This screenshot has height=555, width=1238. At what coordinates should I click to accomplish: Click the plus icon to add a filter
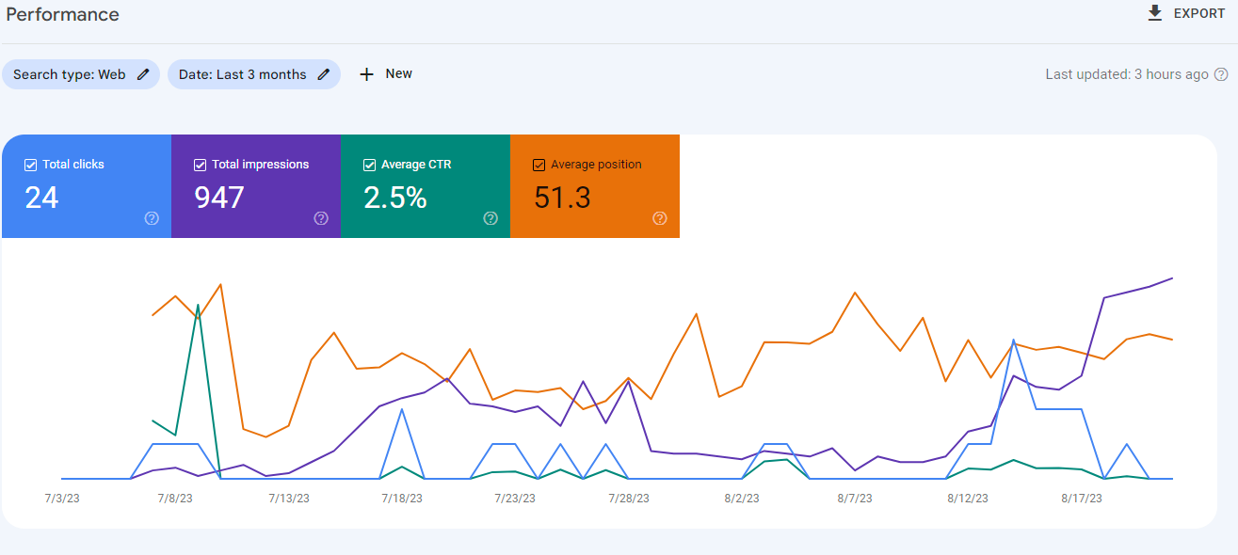pos(367,74)
